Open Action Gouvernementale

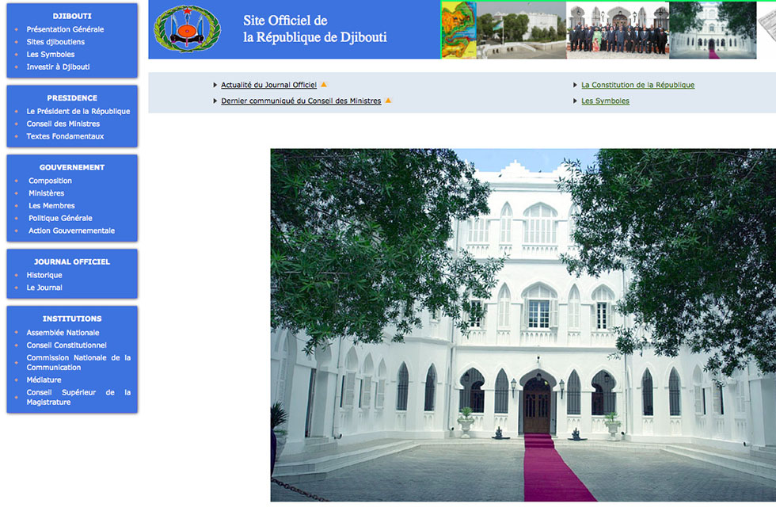(x=72, y=231)
